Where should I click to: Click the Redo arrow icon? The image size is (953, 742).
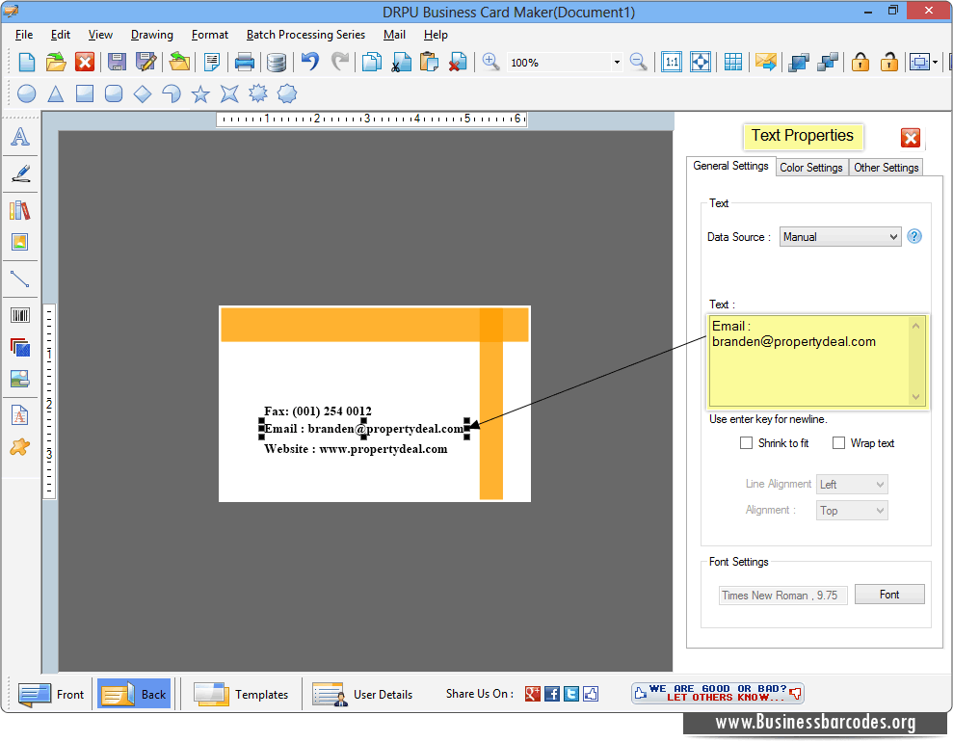click(x=340, y=62)
